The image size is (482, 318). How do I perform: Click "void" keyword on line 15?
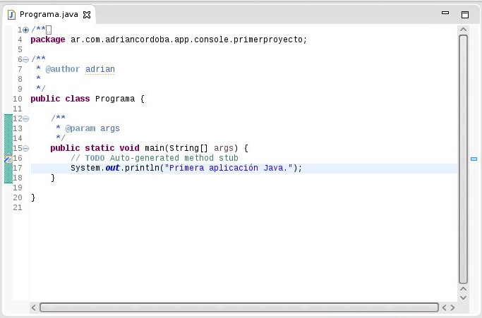pyautogui.click(x=129, y=148)
